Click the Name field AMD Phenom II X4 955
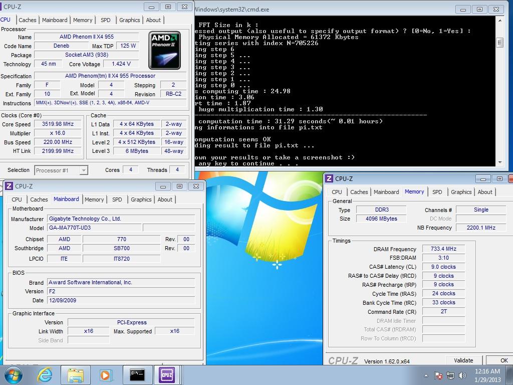Viewport: 513px width, 385px height. pos(86,37)
